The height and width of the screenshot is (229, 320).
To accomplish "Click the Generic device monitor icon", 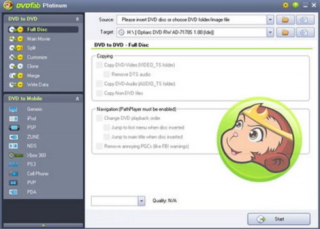I will point(13,109).
